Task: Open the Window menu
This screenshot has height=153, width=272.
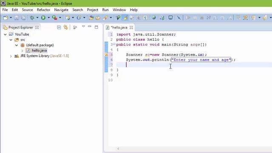Action: point(119,10)
